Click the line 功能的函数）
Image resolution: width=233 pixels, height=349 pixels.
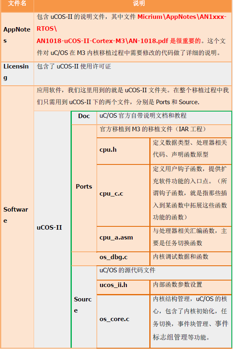tap(170, 217)
